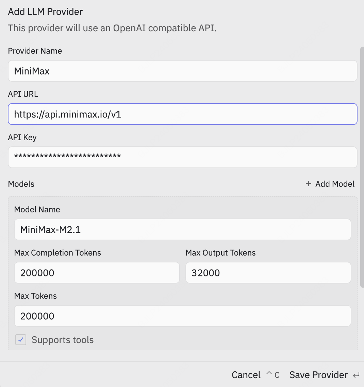The image size is (364, 387).
Task: Edit the Model Name field MiniMax-M2.1
Action: coord(182,229)
